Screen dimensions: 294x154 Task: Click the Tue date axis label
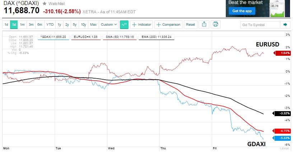point(58,148)
